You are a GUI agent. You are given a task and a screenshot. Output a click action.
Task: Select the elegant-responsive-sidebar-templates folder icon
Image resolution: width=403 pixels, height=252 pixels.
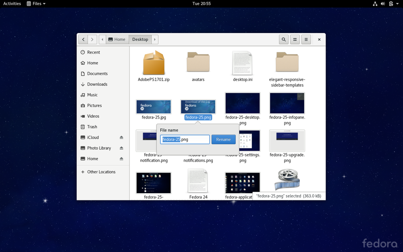(x=287, y=62)
